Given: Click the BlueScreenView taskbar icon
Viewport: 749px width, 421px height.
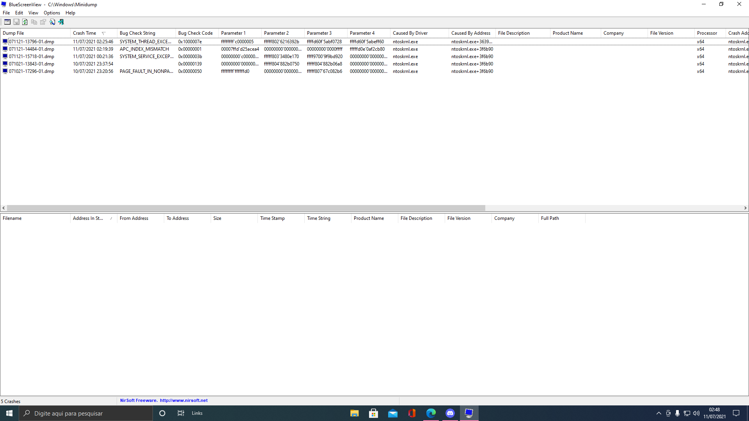Looking at the screenshot, I should tap(469, 413).
